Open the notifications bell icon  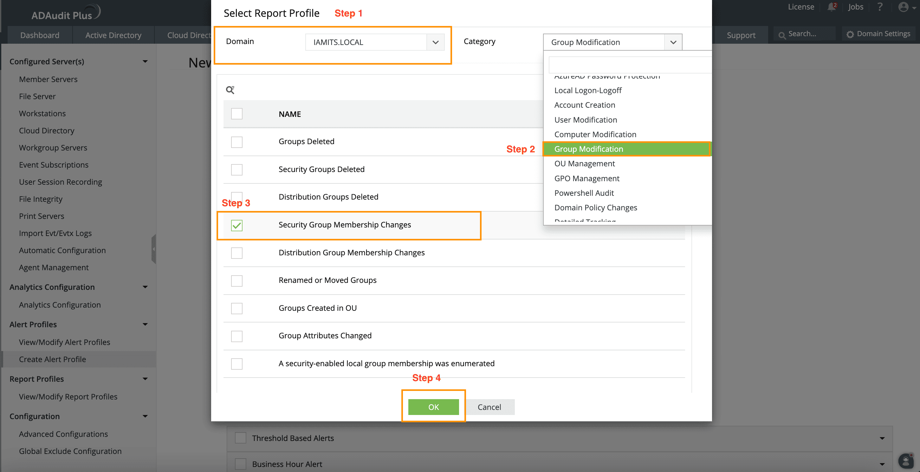832,7
